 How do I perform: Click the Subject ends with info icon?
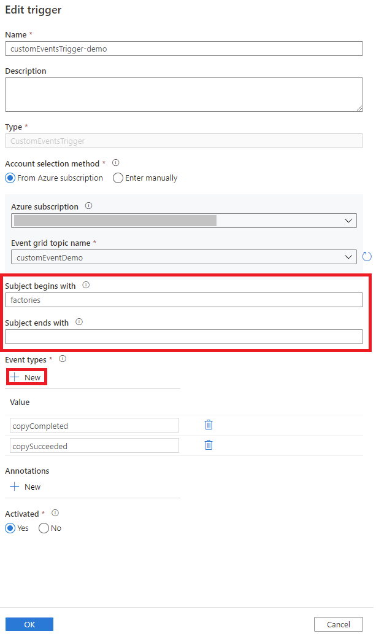pos(78,322)
